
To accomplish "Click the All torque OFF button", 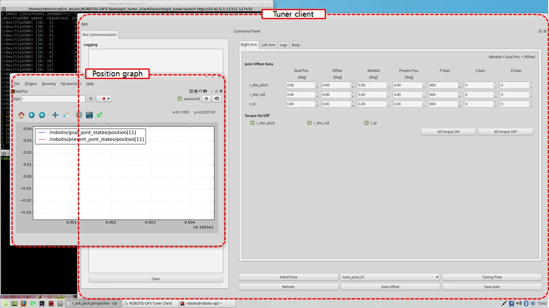I will pyautogui.click(x=505, y=132).
